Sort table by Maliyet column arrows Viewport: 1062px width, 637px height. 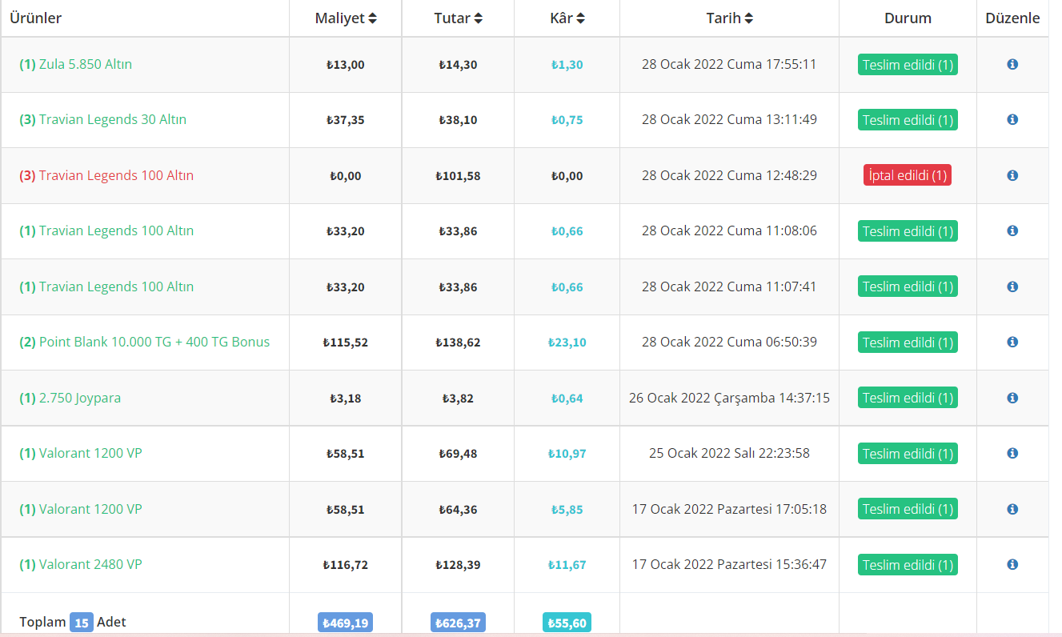pos(373,18)
